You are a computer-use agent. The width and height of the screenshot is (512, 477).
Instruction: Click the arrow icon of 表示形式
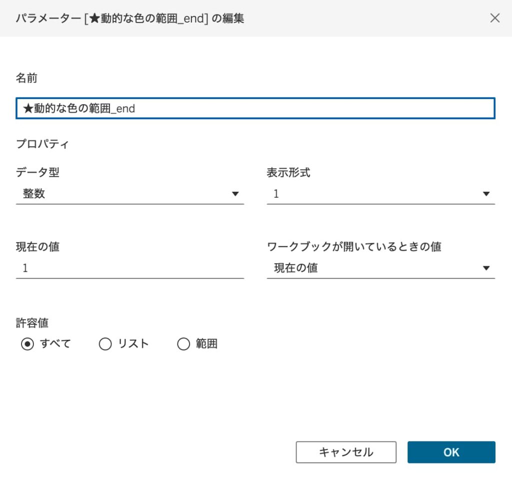pyautogui.click(x=486, y=194)
